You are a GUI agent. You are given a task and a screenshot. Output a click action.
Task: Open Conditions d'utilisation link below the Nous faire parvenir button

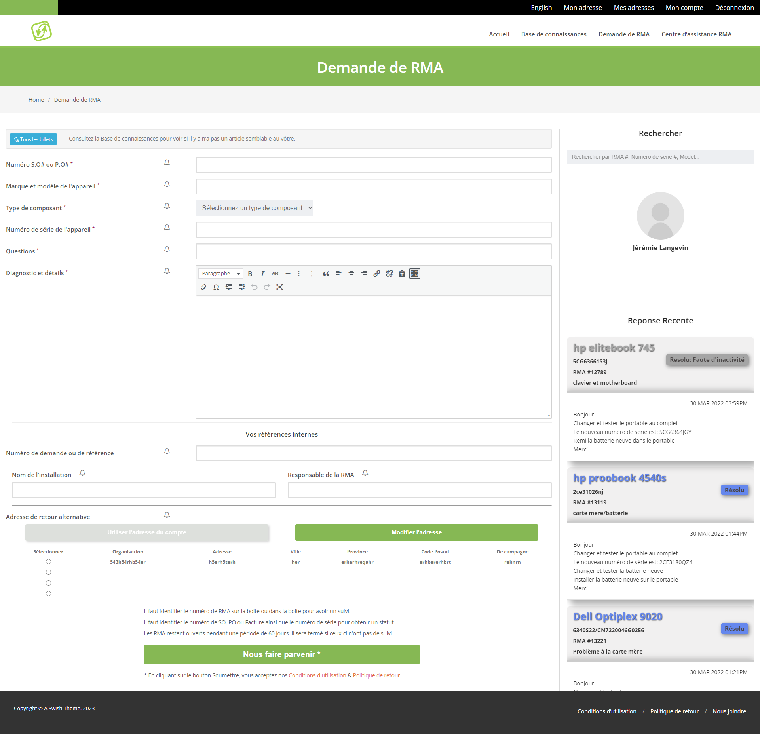point(317,675)
